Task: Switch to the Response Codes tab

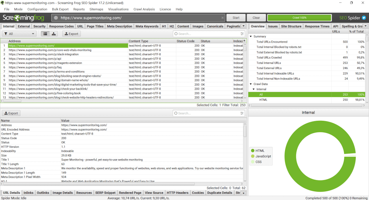Action: point(61,26)
